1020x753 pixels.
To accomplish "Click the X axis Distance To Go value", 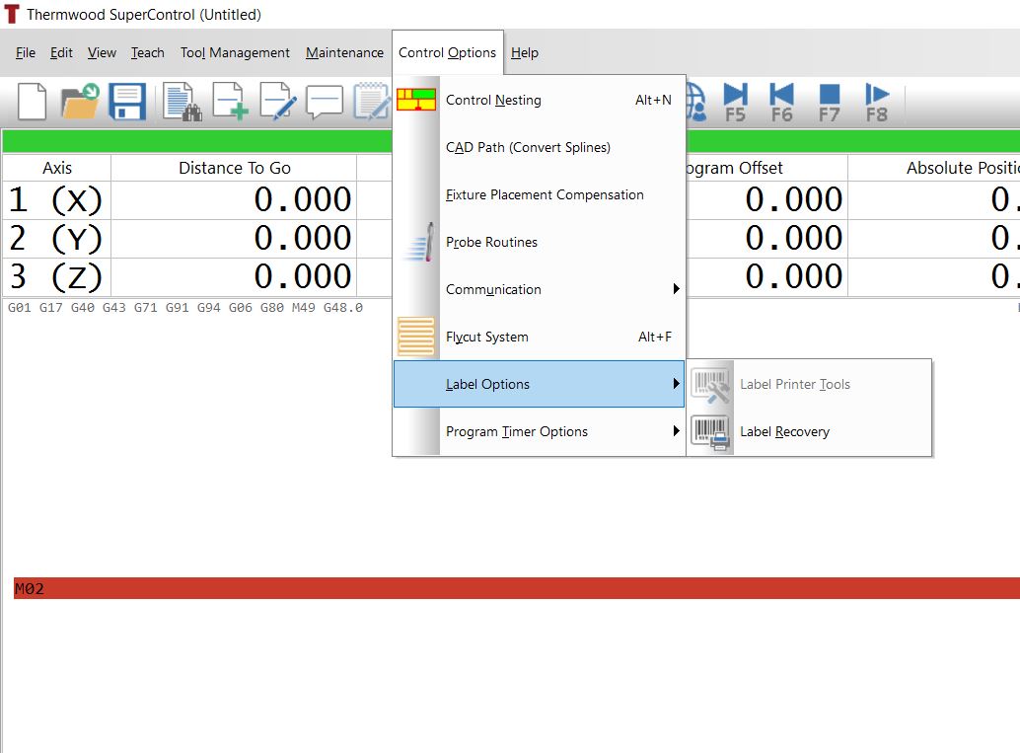I will (x=234, y=199).
